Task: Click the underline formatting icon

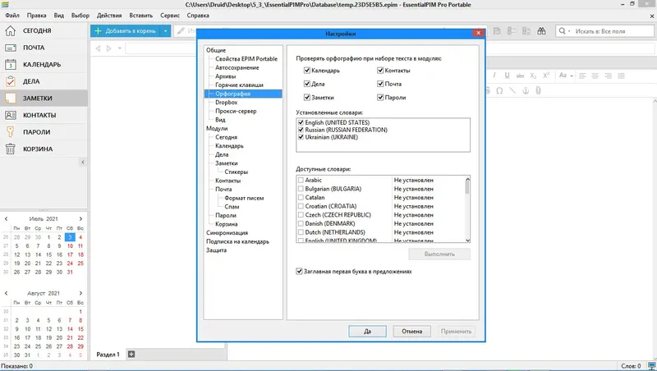Action: coord(507,76)
